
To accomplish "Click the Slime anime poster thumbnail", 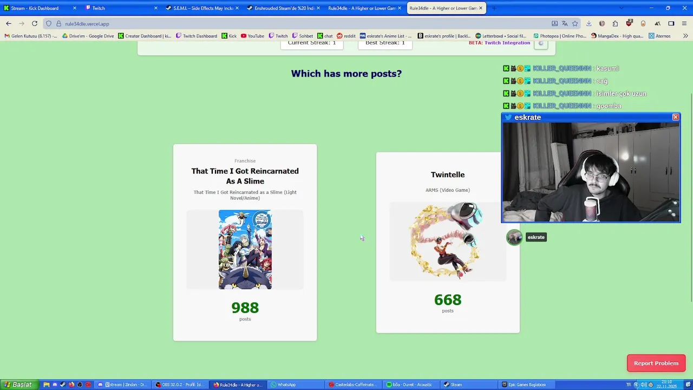I will (x=245, y=249).
